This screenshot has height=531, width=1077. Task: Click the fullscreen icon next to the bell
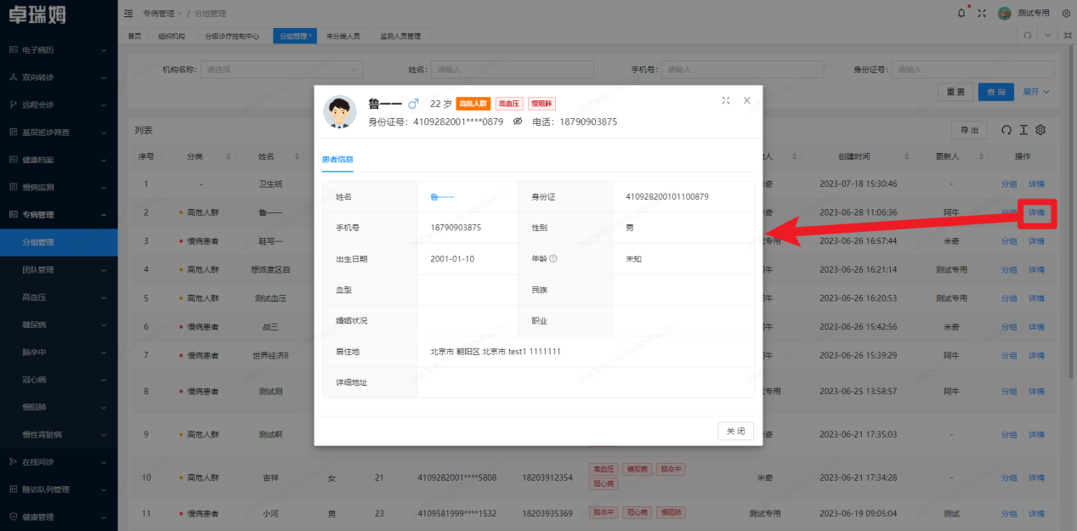[980, 13]
